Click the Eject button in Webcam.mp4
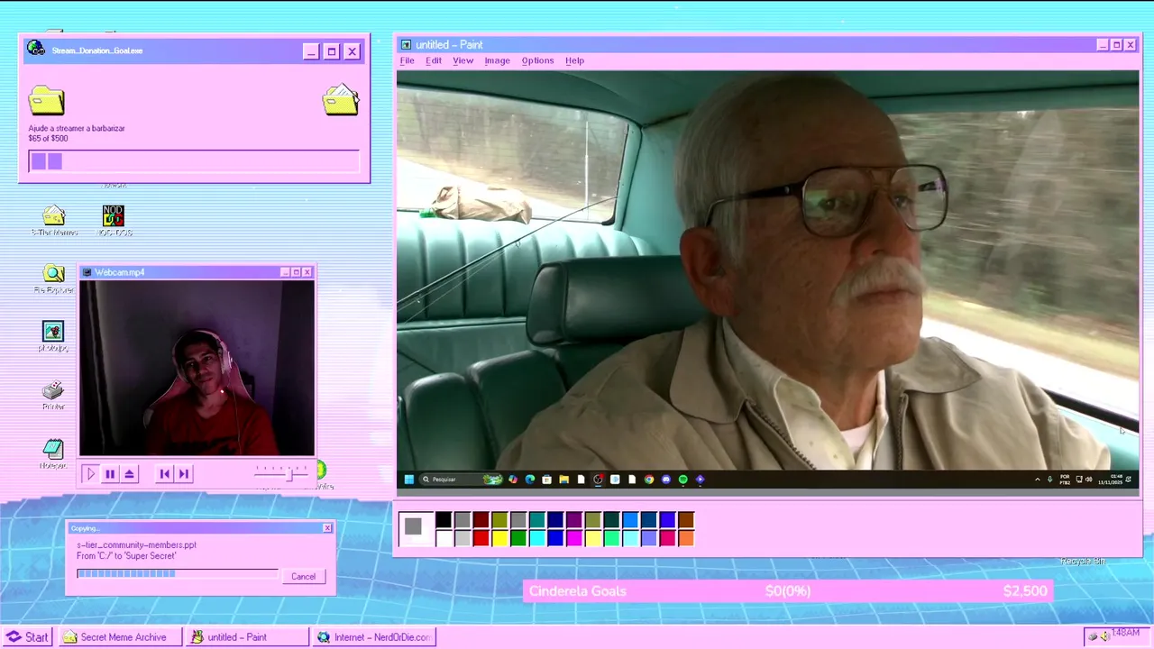The height and width of the screenshot is (649, 1154). [130, 473]
